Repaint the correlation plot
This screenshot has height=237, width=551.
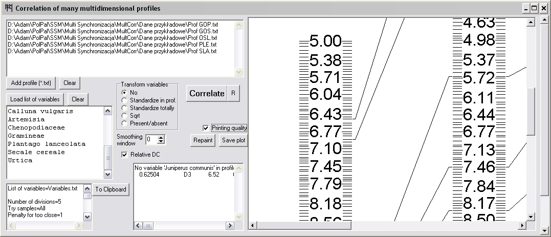pos(203,140)
